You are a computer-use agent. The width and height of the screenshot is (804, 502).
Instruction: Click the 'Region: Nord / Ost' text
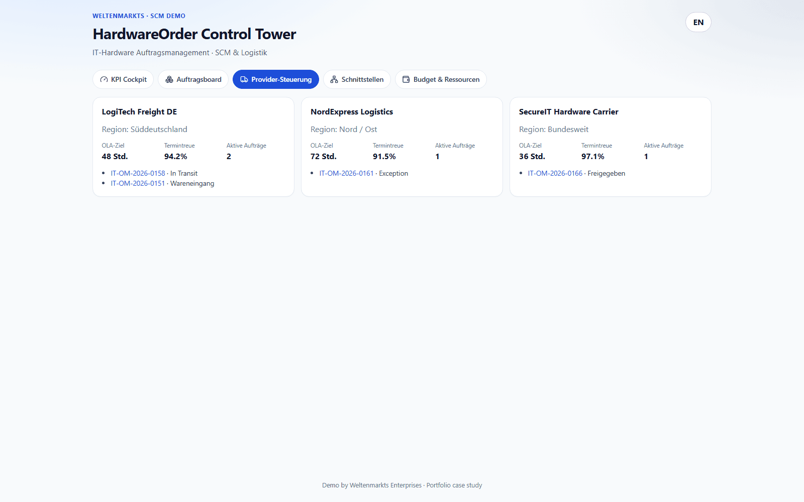[x=344, y=130]
